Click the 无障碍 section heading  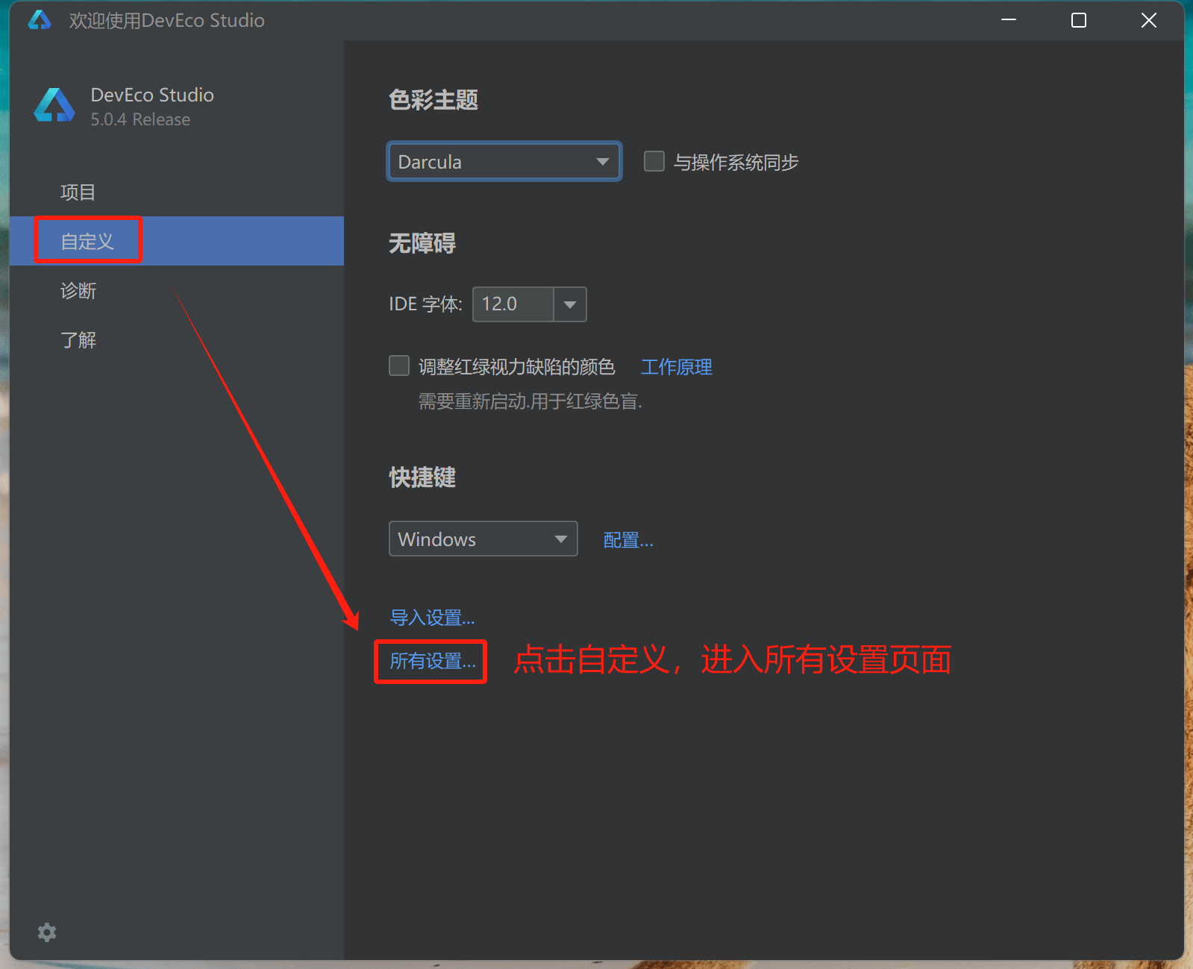[x=422, y=243]
